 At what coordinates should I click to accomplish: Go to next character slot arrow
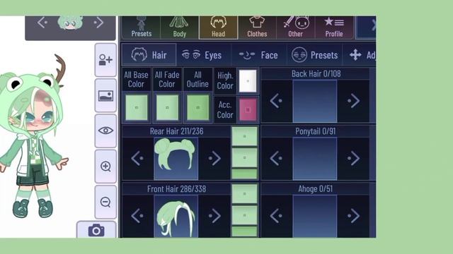[98, 23]
